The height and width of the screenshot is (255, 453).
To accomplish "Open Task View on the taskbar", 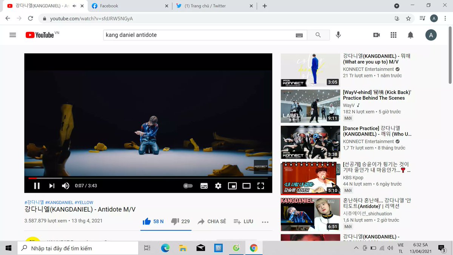I will point(147,248).
